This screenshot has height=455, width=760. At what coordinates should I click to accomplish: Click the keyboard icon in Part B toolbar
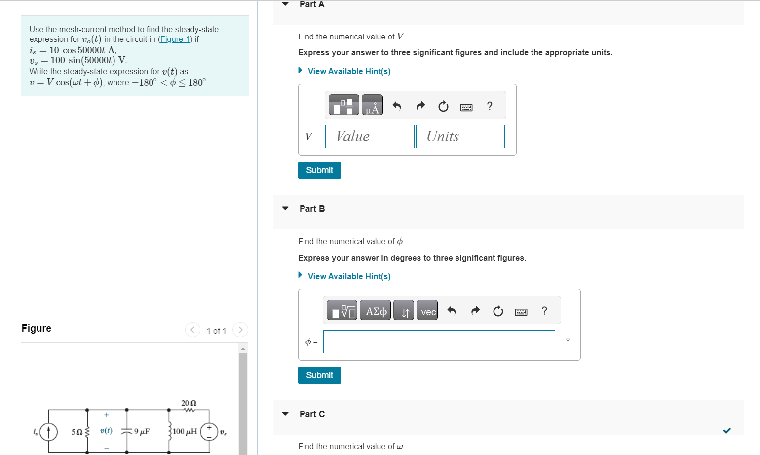pos(521,310)
